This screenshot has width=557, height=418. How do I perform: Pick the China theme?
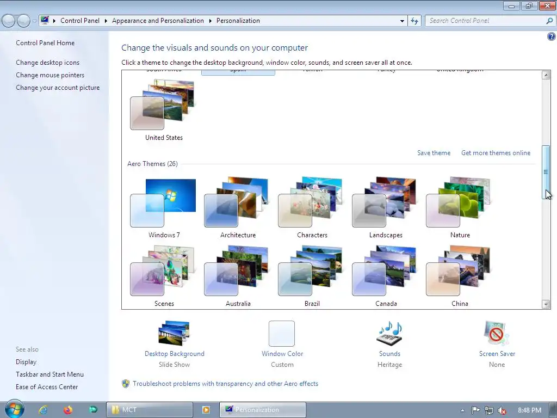point(459,271)
